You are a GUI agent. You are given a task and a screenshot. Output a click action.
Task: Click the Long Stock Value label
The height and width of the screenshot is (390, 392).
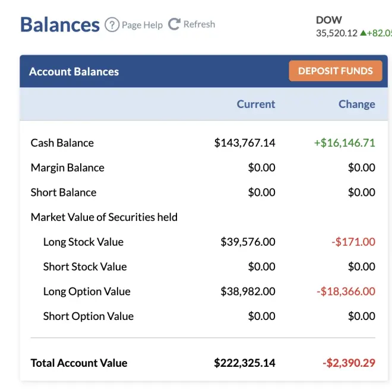[83, 242]
